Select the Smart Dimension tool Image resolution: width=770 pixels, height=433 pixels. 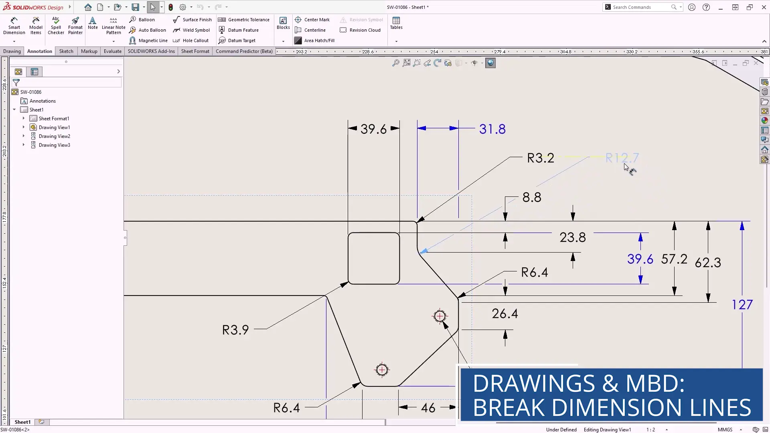[x=14, y=25]
